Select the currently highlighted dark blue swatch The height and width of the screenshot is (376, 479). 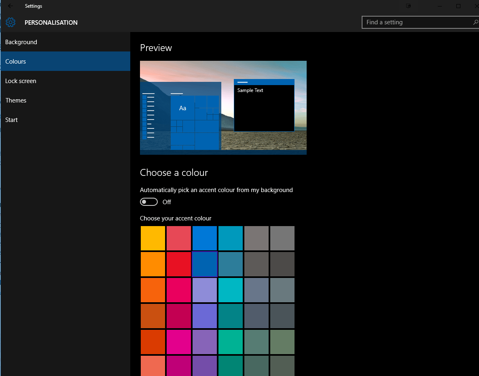coord(205,264)
